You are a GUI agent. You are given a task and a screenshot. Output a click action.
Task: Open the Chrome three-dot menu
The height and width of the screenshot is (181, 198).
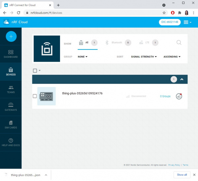click(x=193, y=13)
